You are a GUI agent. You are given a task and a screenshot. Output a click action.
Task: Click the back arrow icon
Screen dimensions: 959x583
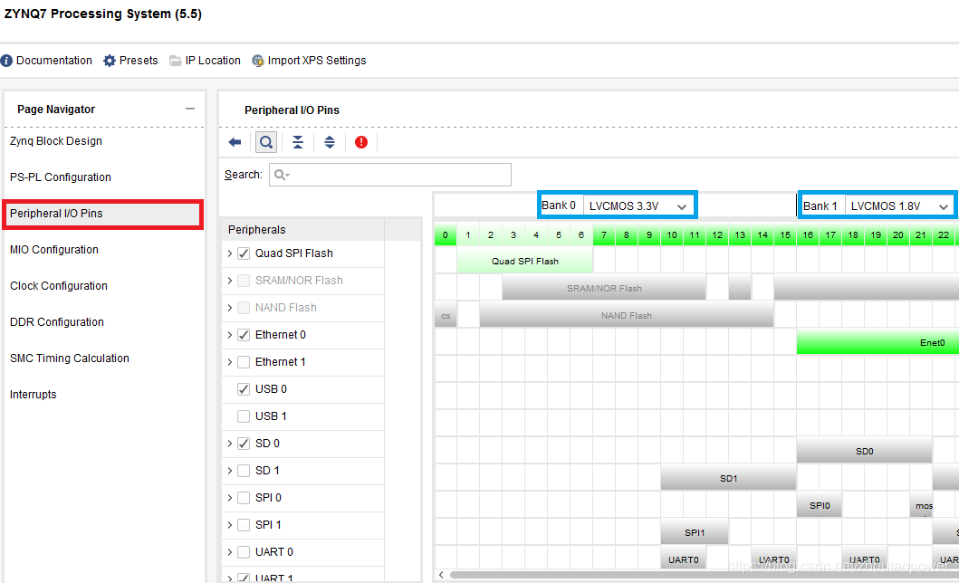[235, 142]
